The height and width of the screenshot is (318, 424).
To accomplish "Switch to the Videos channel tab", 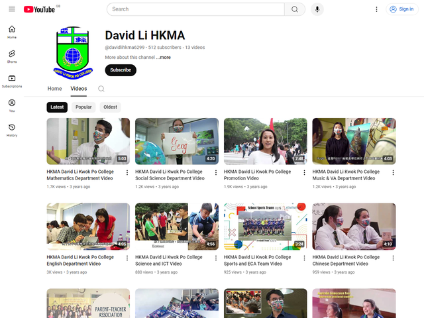I will tap(79, 89).
